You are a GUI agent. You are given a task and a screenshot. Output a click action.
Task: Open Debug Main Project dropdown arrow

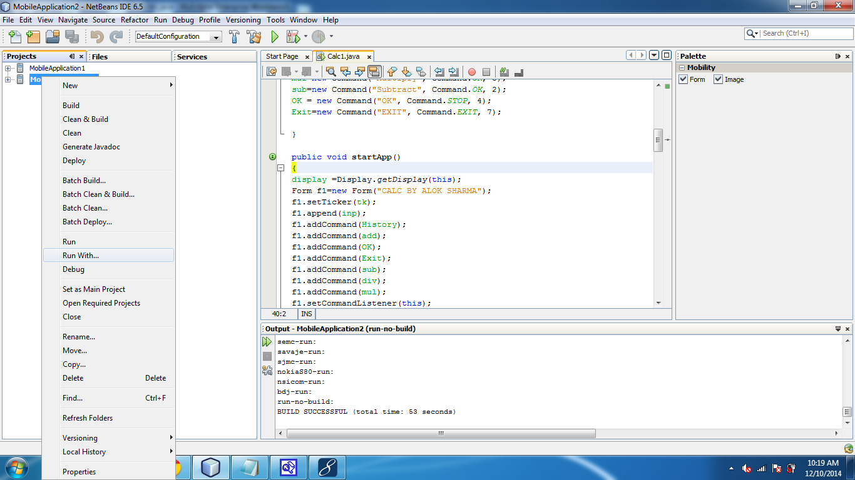305,37
